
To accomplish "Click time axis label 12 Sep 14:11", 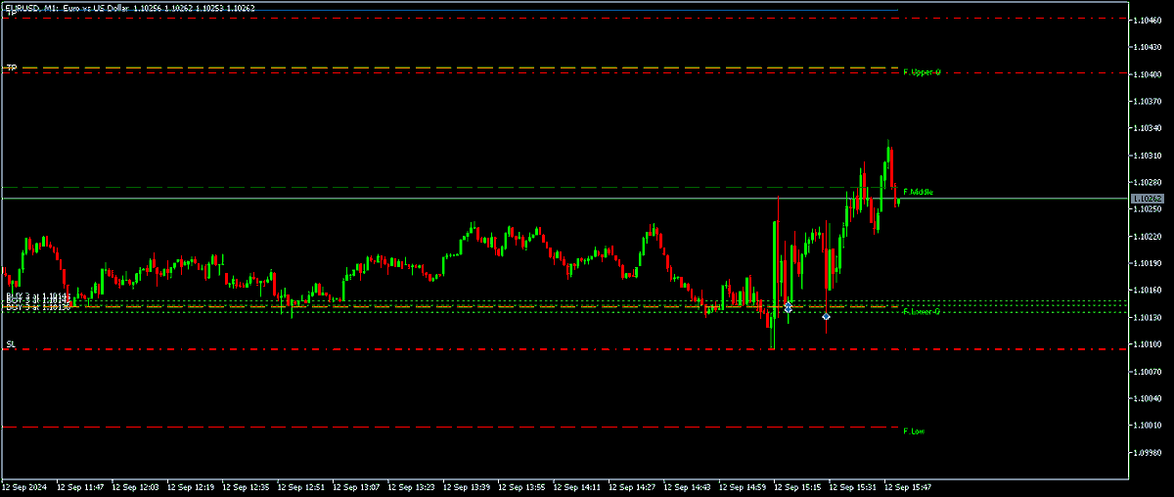I will [577, 486].
